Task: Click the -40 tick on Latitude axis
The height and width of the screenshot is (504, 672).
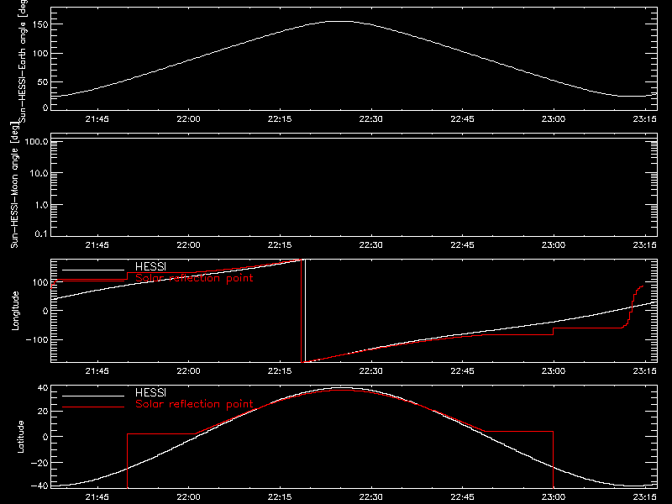Action: pyautogui.click(x=39, y=486)
